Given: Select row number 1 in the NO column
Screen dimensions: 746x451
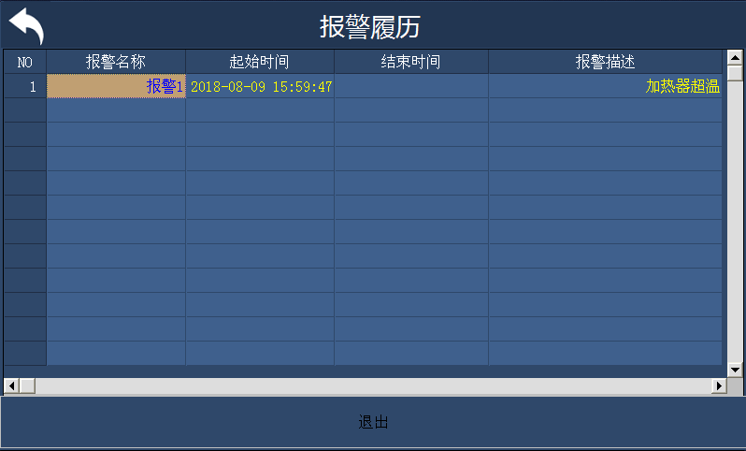Looking at the screenshot, I should coord(25,86).
